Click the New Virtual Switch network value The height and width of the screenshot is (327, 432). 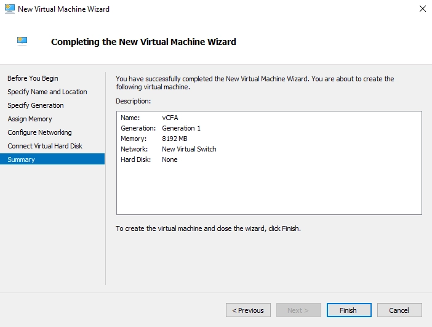pos(189,149)
